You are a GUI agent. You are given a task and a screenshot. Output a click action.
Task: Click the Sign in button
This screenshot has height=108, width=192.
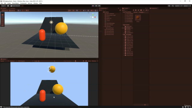(3, 6)
